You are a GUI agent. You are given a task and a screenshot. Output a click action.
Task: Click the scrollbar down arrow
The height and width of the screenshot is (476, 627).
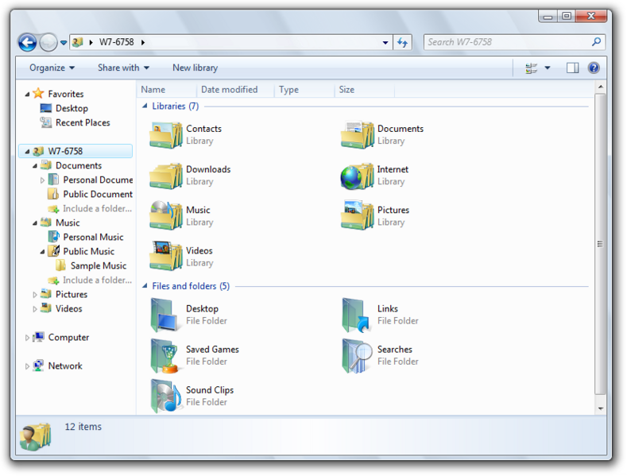[600, 408]
